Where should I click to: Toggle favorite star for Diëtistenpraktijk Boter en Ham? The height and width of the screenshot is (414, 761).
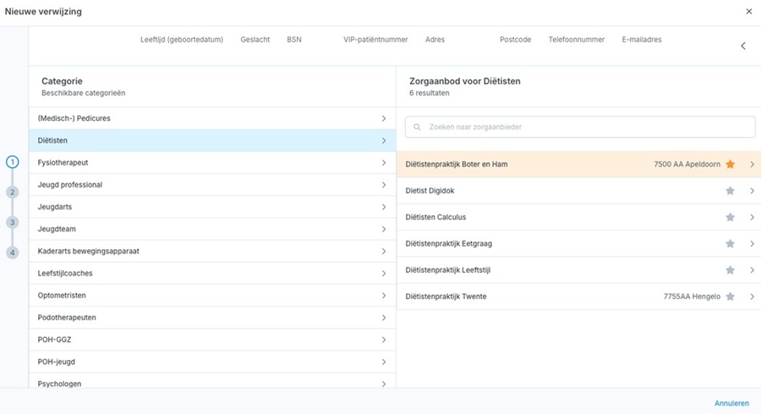tap(730, 165)
